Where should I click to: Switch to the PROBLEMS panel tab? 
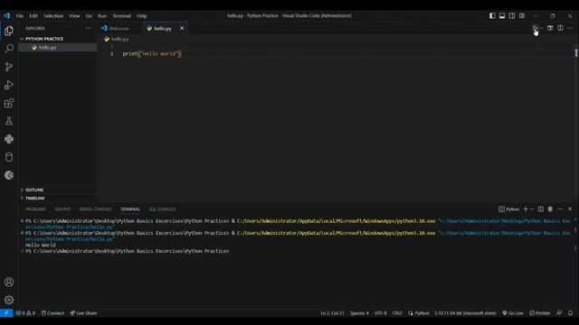click(36, 209)
